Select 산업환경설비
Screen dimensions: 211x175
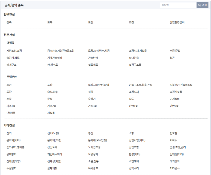point(177,22)
